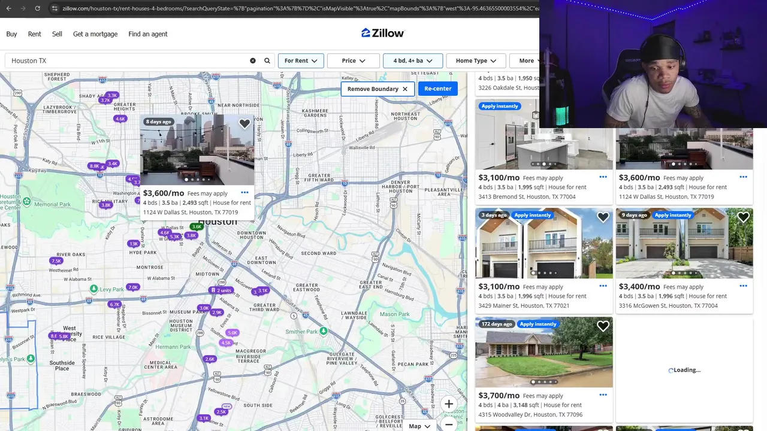Save the 4315 Woodvalley Dr listing
Viewport: 767px width, 431px height.
[x=603, y=326]
